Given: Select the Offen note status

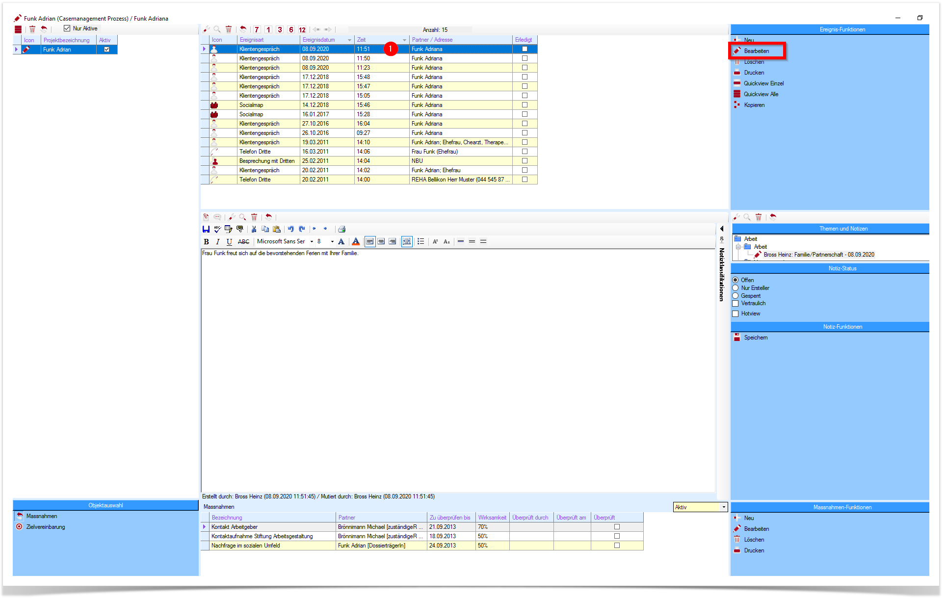Looking at the screenshot, I should (736, 280).
